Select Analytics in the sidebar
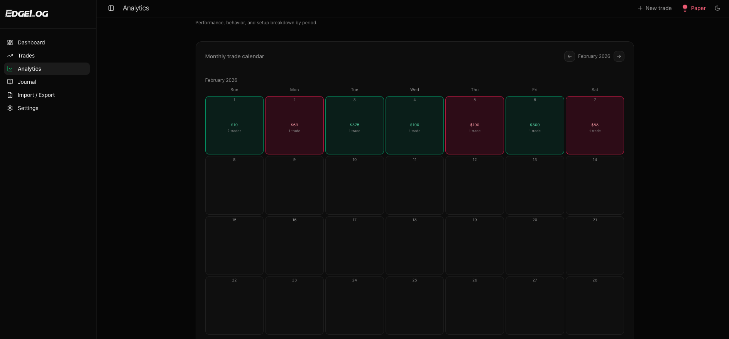Screen dimensions: 729x339 pyautogui.click(x=47, y=69)
